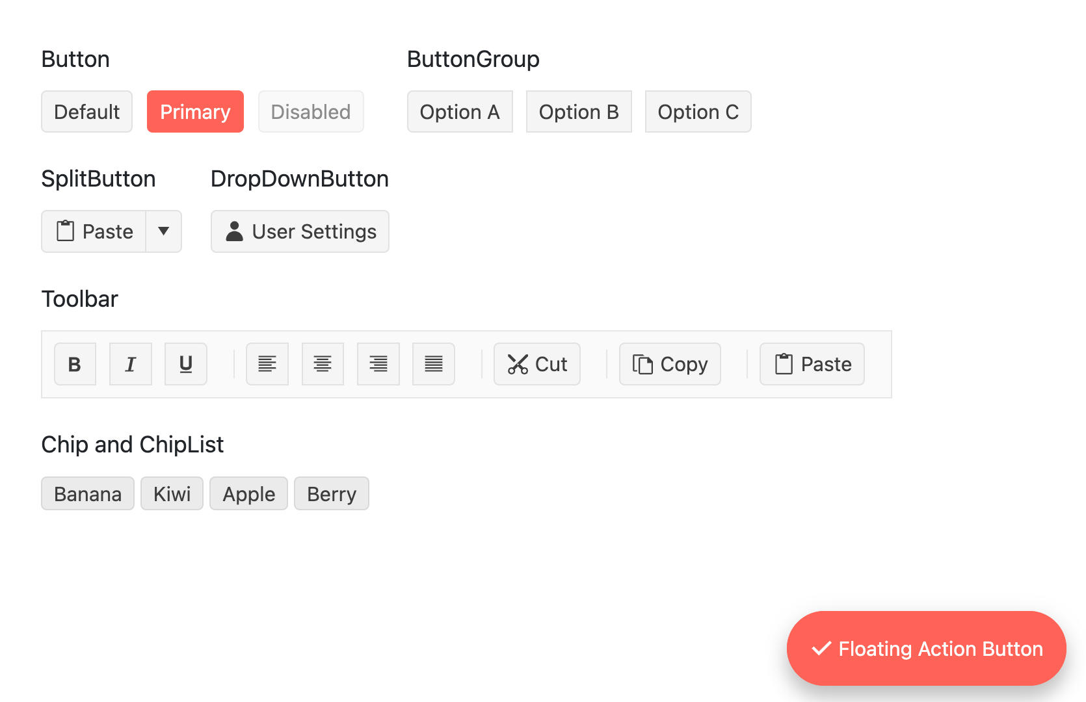This screenshot has height=702, width=1086.
Task: Open the User Settings dropdown
Action: (300, 231)
